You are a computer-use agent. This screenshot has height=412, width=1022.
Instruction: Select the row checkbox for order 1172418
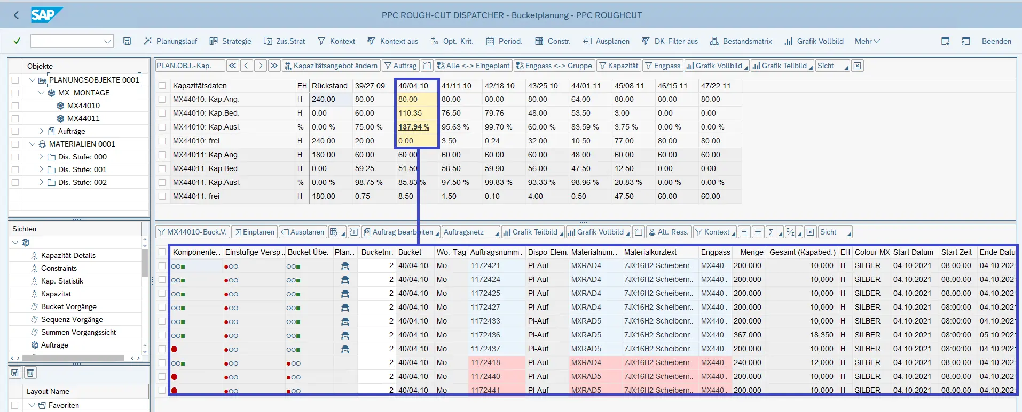coord(162,363)
